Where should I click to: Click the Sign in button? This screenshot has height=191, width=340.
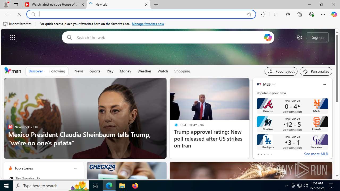point(317,37)
